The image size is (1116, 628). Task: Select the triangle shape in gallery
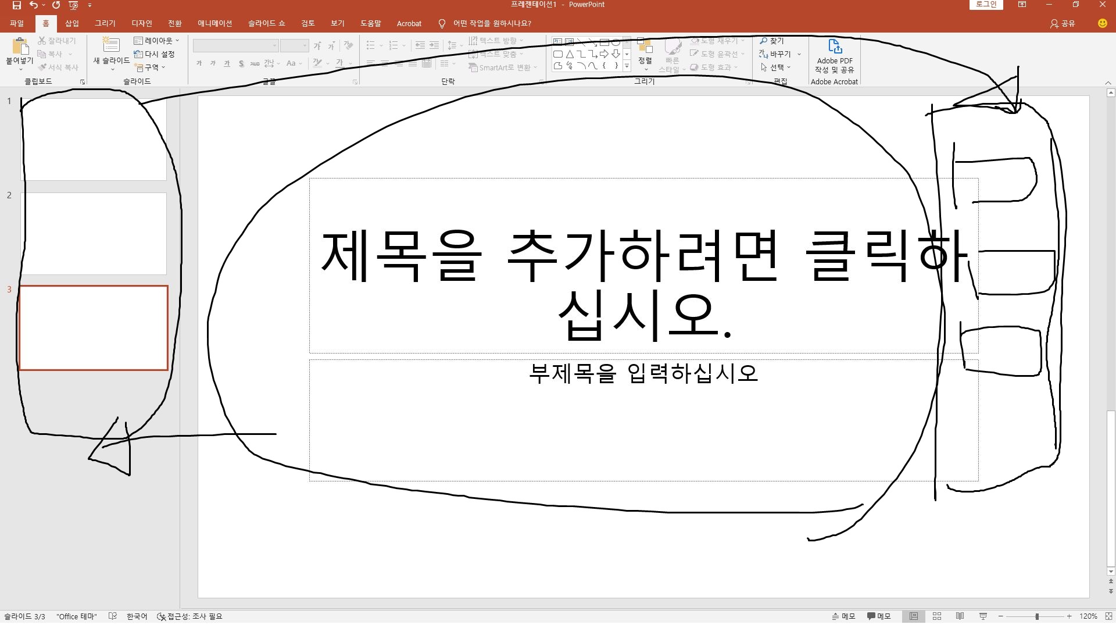[570, 54]
